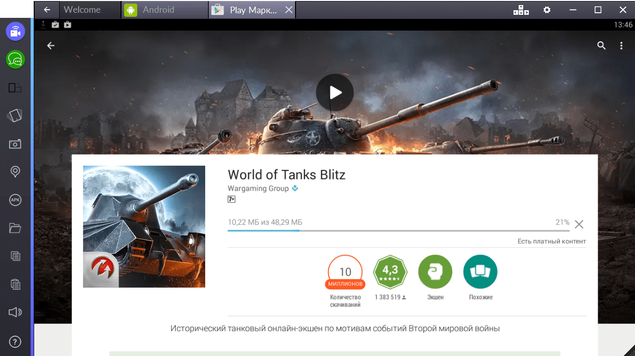
Task: Open the help question mark icon
Action: pos(15,341)
